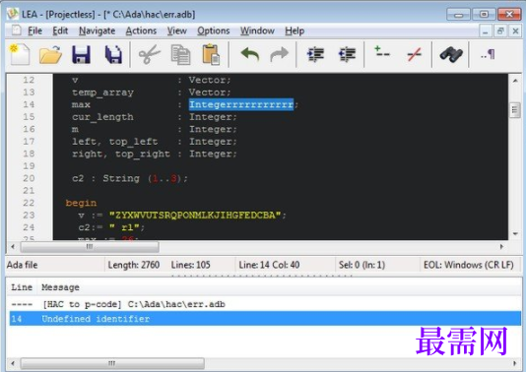526x372 pixels.
Task: Click message panel scroll left arrow
Action: point(13,363)
